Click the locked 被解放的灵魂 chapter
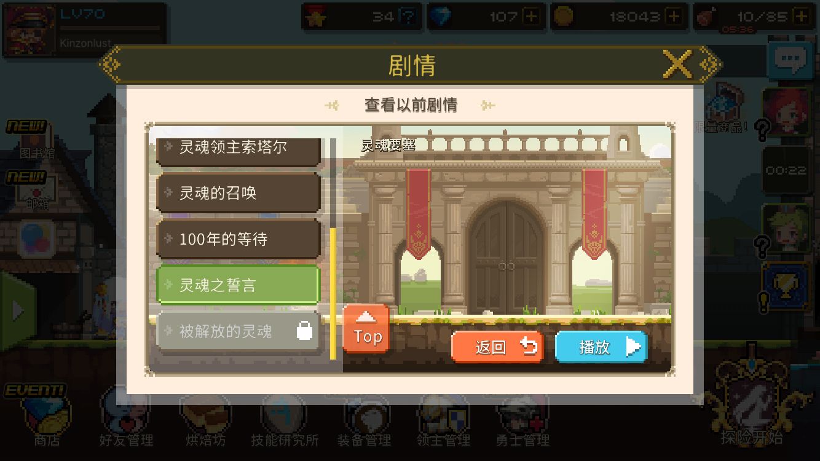820x461 pixels. pyautogui.click(x=239, y=331)
